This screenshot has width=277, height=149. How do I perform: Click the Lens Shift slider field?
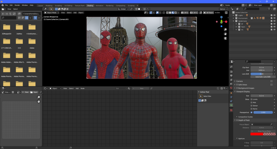pyautogui.click(x=262, y=74)
